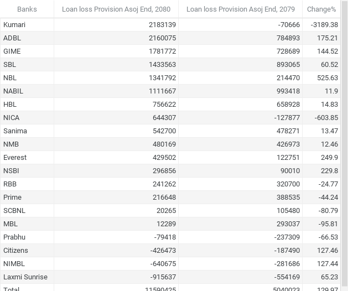Click NBL's Change% value 525.63
The height and width of the screenshot is (291, 348).
(x=327, y=78)
